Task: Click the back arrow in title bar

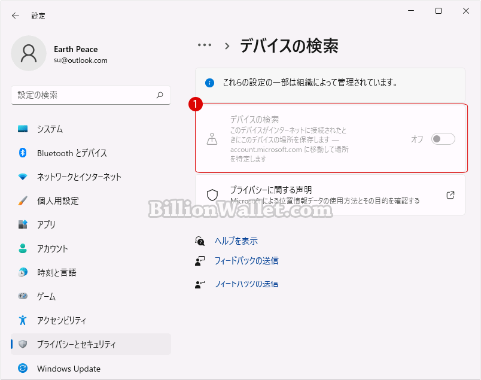Action: (x=16, y=16)
